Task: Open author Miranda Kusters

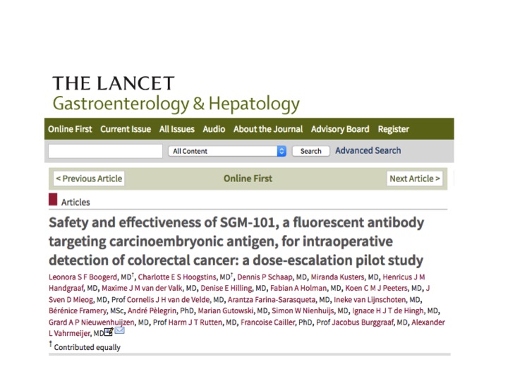Action: click(x=337, y=277)
